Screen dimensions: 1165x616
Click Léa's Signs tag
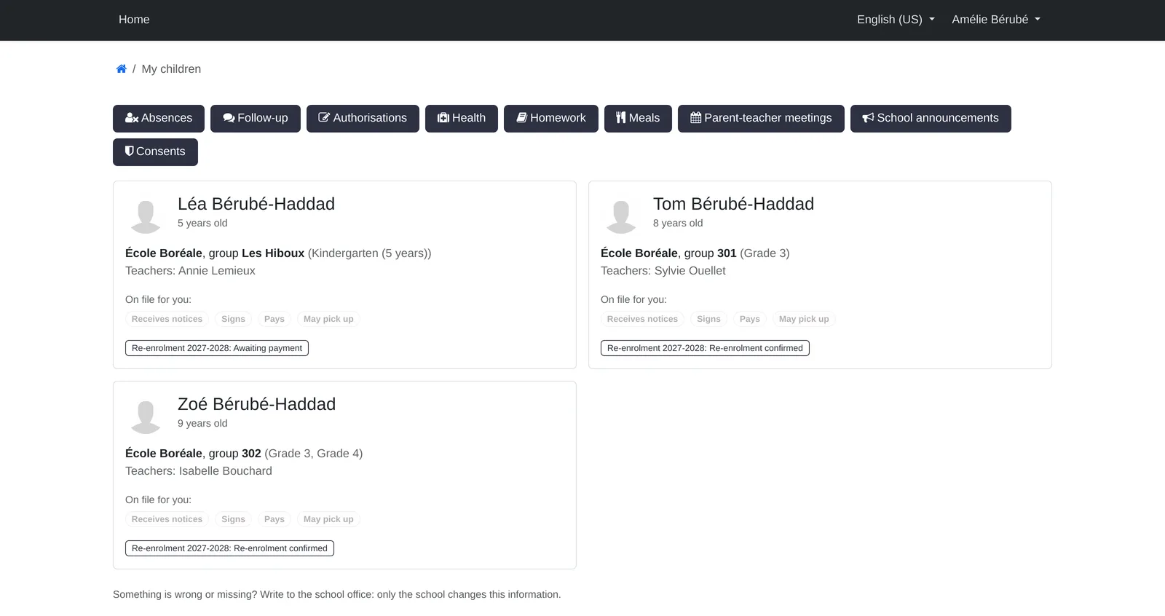(x=233, y=319)
